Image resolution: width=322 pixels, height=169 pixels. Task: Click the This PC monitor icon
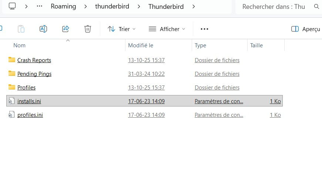[12, 6]
